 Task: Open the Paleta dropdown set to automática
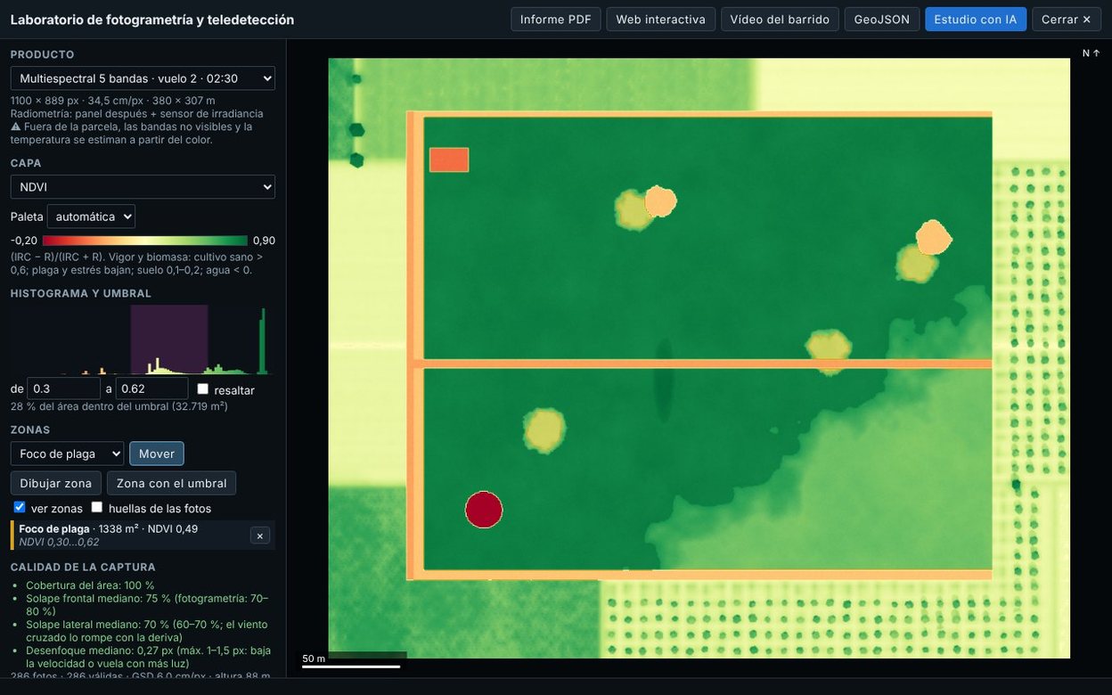[x=91, y=217]
